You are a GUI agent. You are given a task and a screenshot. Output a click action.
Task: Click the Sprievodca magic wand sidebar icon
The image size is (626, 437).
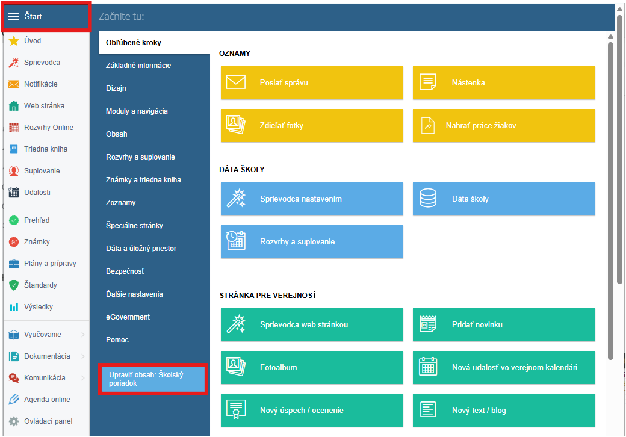(x=14, y=63)
